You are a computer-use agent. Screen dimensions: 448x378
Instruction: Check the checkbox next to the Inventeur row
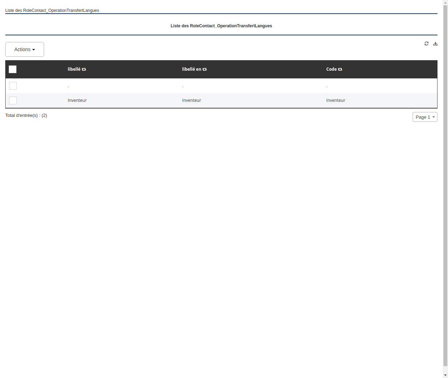click(x=13, y=100)
